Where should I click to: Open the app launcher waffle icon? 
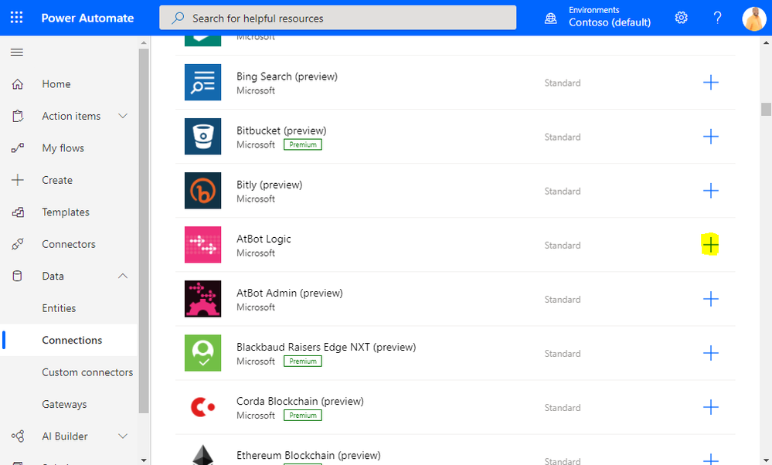17,18
